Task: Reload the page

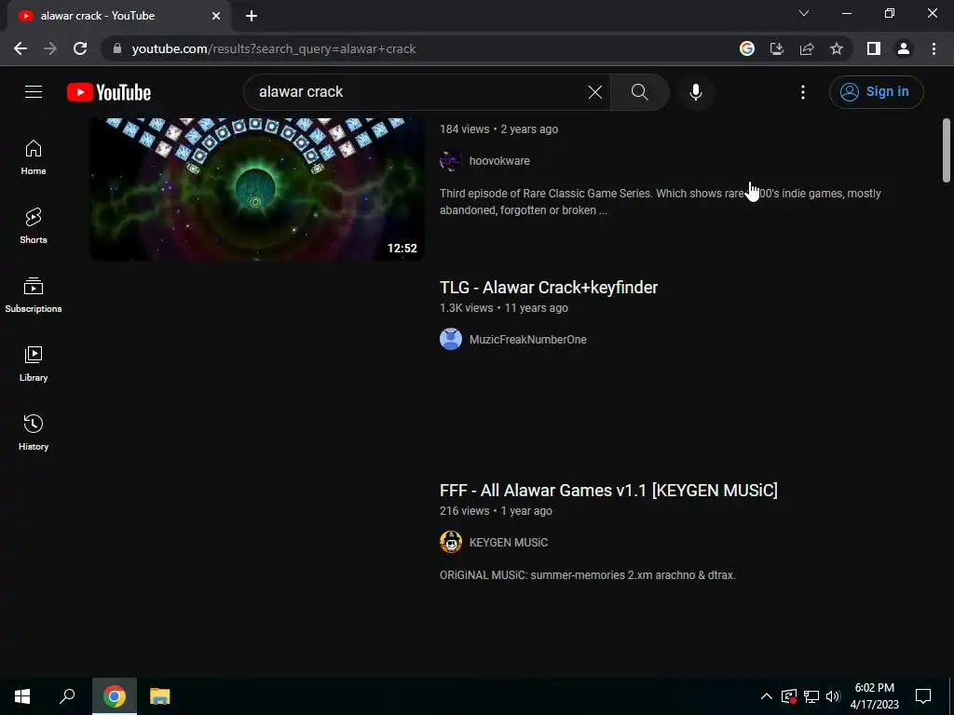Action: [80, 48]
